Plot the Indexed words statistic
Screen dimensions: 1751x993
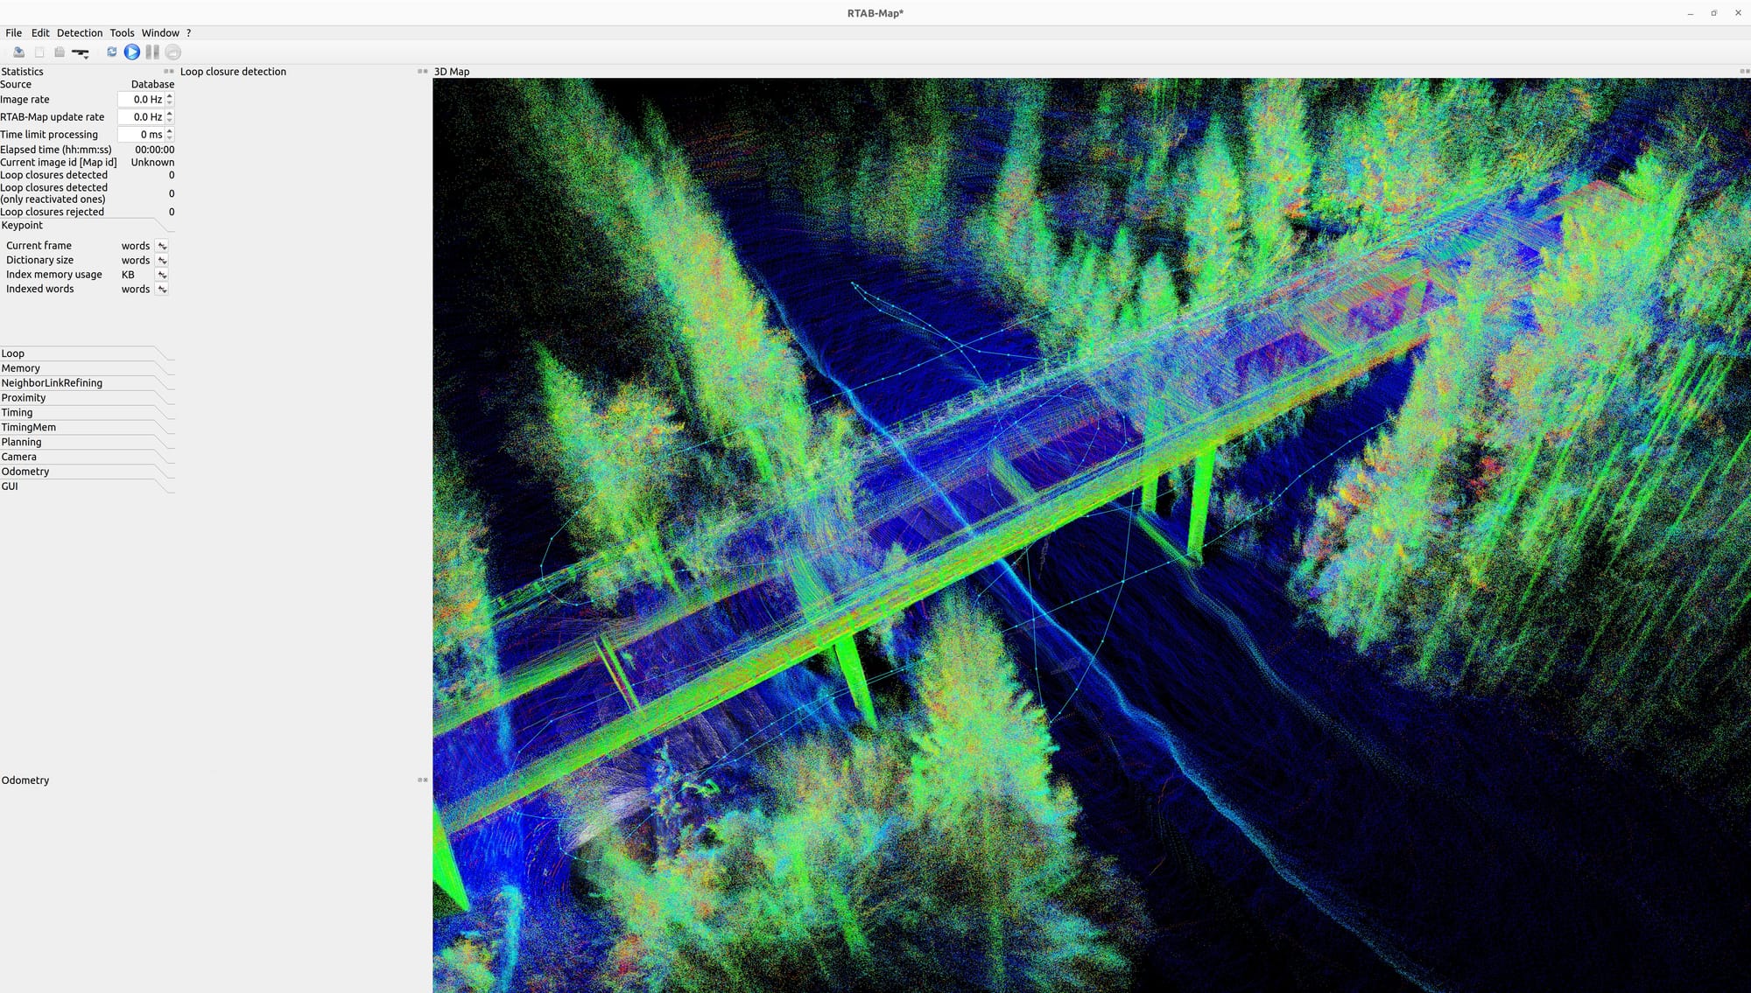coord(162,290)
